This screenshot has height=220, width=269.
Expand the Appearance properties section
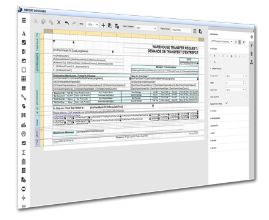click(215, 118)
